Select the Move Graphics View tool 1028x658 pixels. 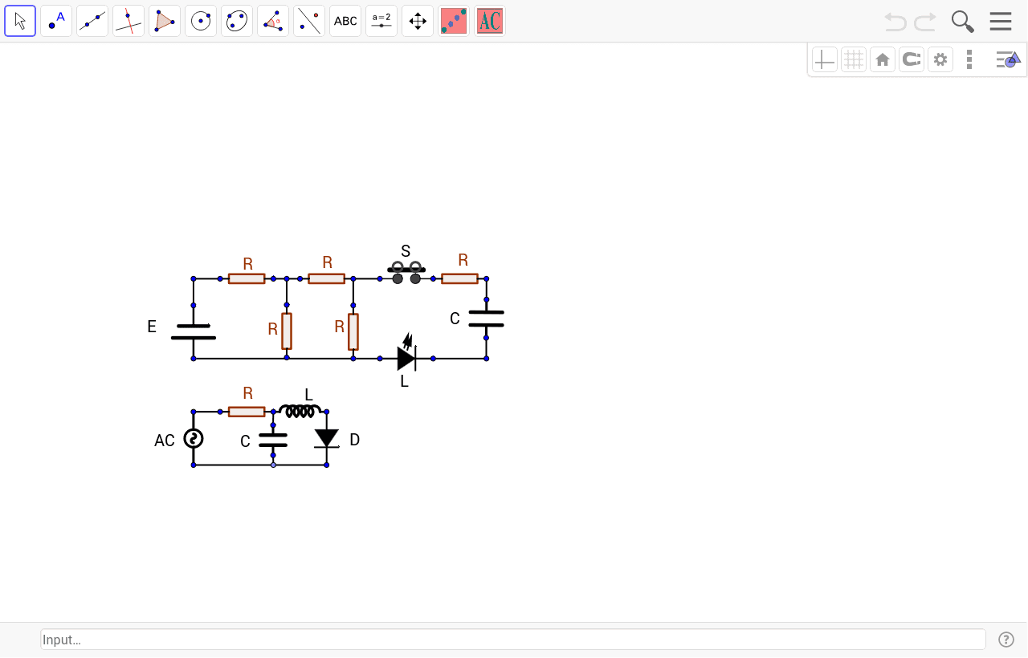pyautogui.click(x=418, y=21)
